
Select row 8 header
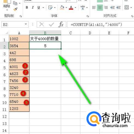click(x=4, y=88)
